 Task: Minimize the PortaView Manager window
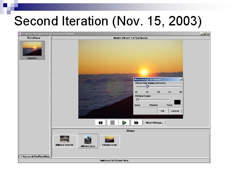pos(201,34)
